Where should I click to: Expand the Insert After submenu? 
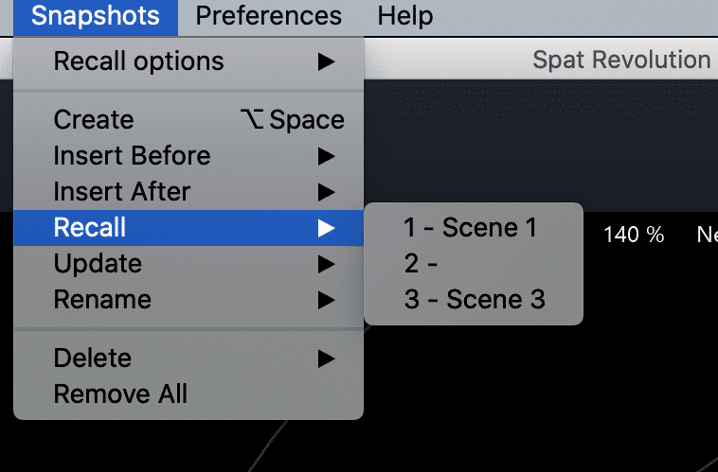122,192
